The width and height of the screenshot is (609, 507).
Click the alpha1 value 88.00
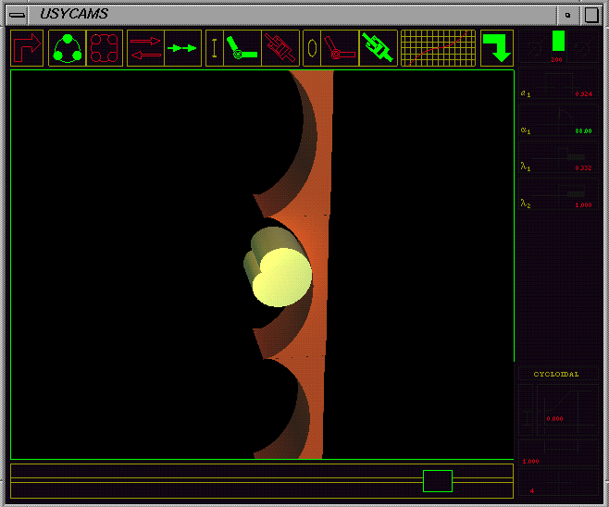pyautogui.click(x=583, y=131)
